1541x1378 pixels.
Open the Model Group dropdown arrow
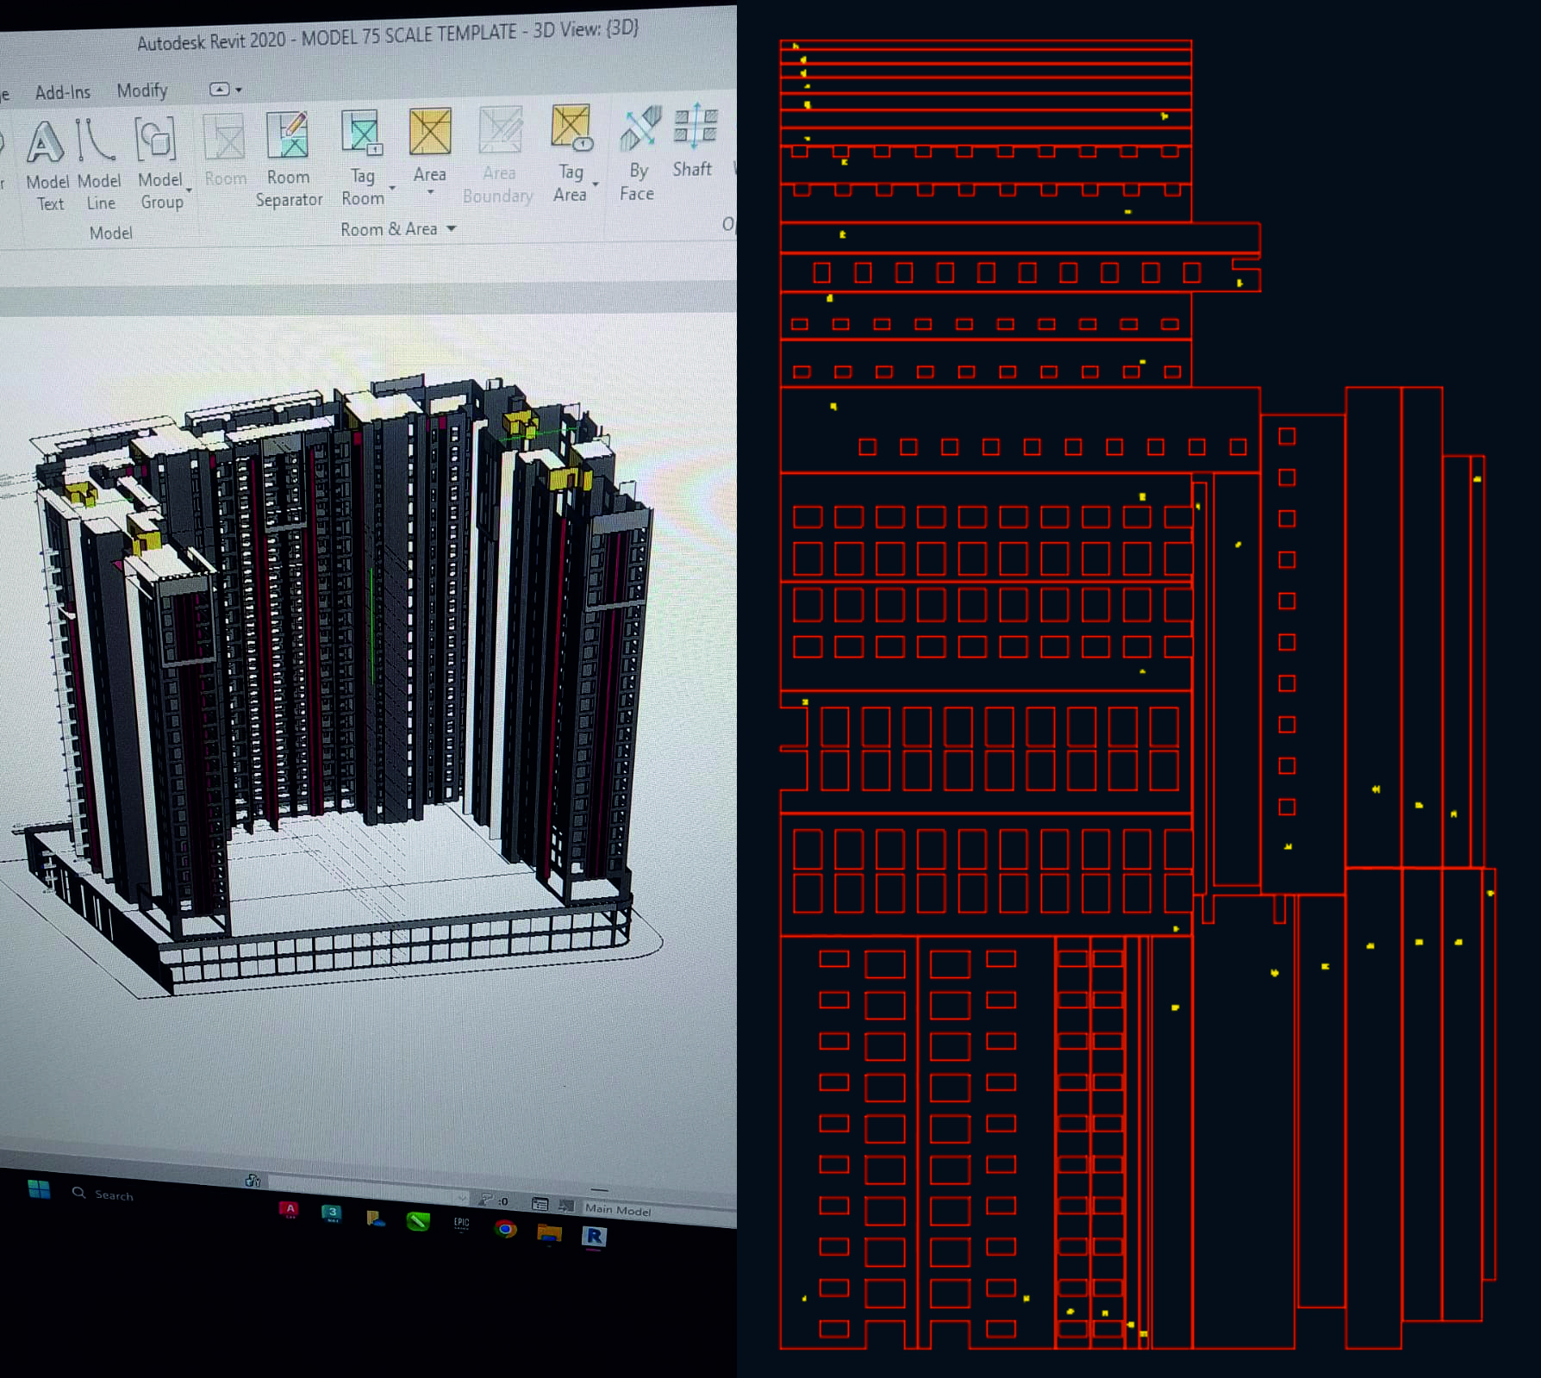tap(189, 191)
